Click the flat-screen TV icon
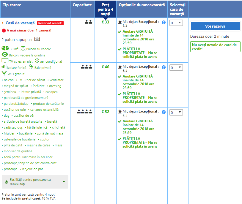The width and height of the screenshot is (242, 204). coord(5,61)
